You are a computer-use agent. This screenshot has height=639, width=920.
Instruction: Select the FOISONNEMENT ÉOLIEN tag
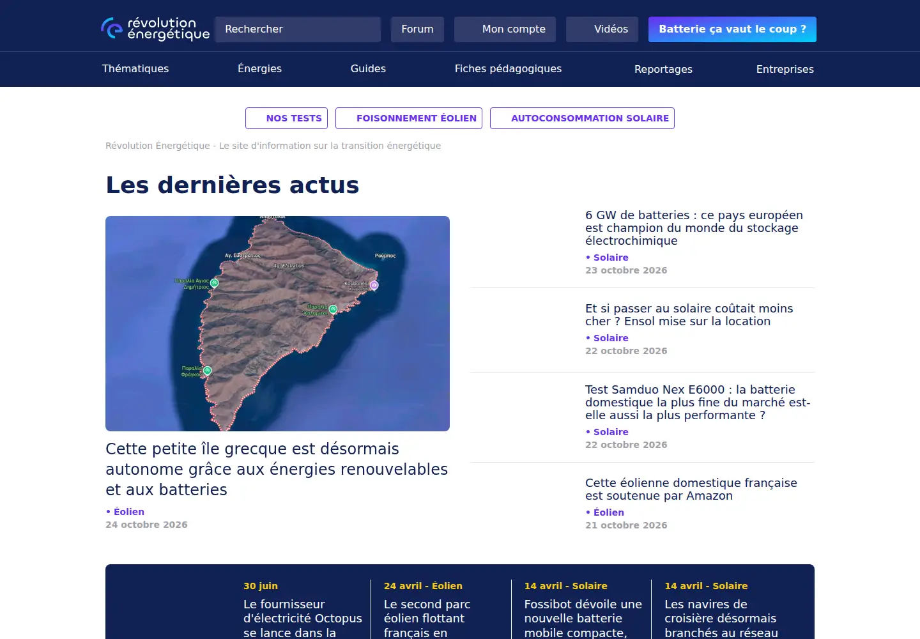(x=409, y=118)
